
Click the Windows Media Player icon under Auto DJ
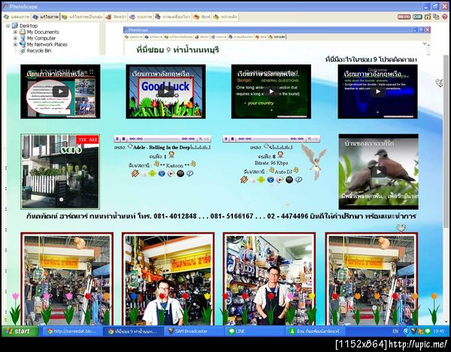point(280,179)
